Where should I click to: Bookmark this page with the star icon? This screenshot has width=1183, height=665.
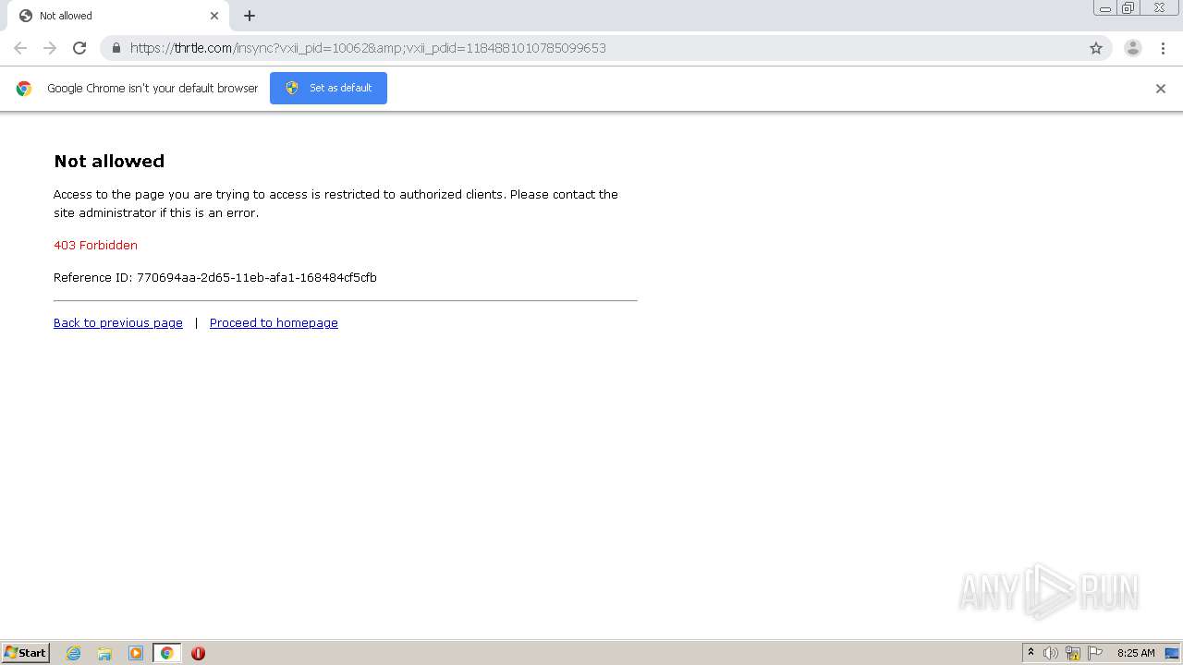point(1096,48)
